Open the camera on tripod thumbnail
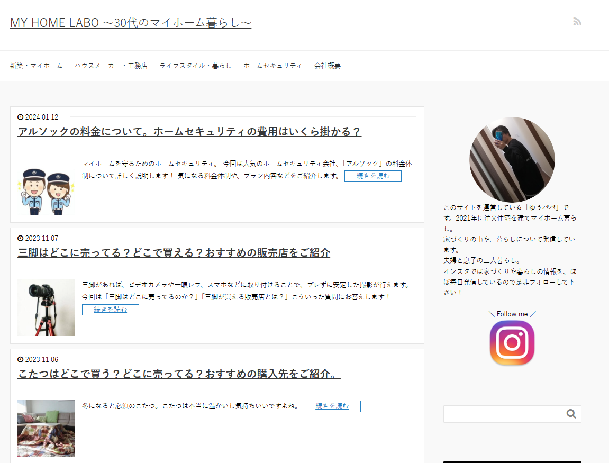 coord(46,307)
